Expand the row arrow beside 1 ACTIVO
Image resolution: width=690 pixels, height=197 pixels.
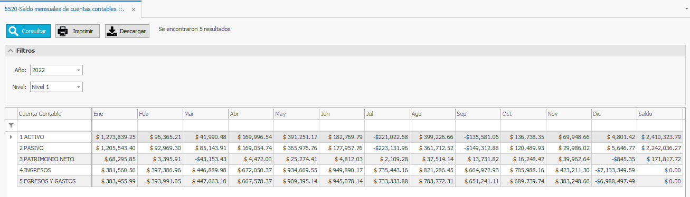click(x=11, y=137)
